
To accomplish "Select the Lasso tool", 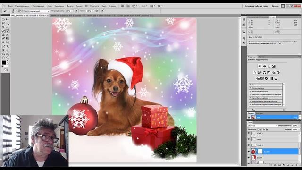I will click(3, 23).
